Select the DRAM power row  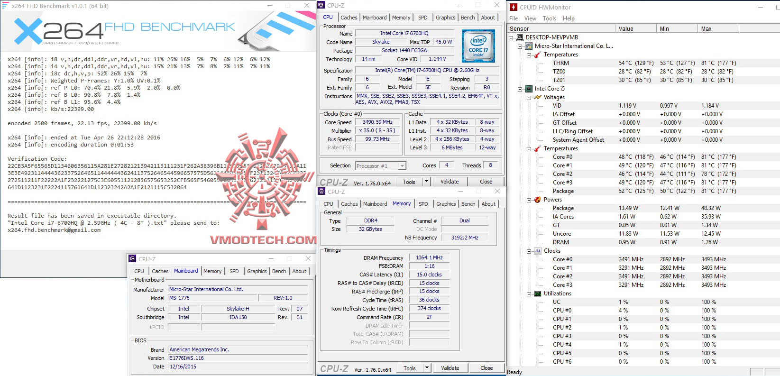point(644,242)
